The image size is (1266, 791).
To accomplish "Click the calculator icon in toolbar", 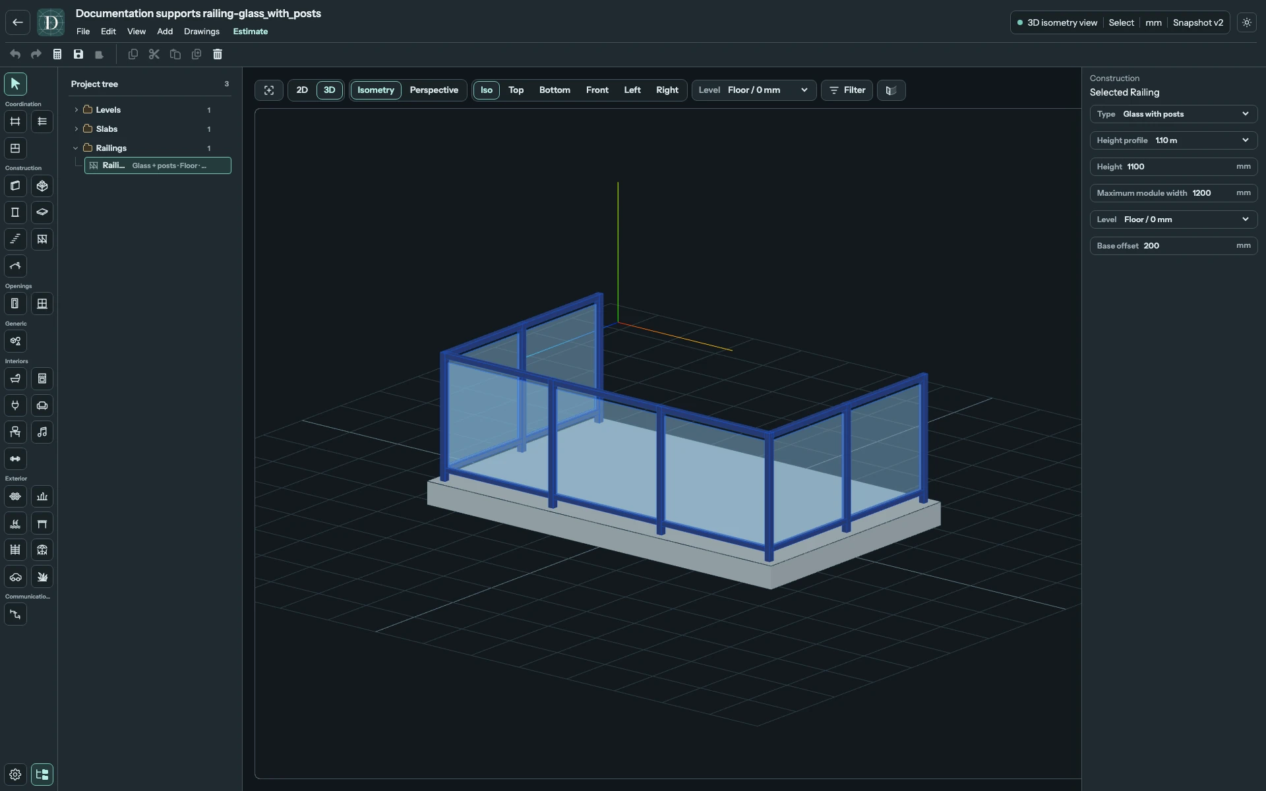I will click(57, 54).
